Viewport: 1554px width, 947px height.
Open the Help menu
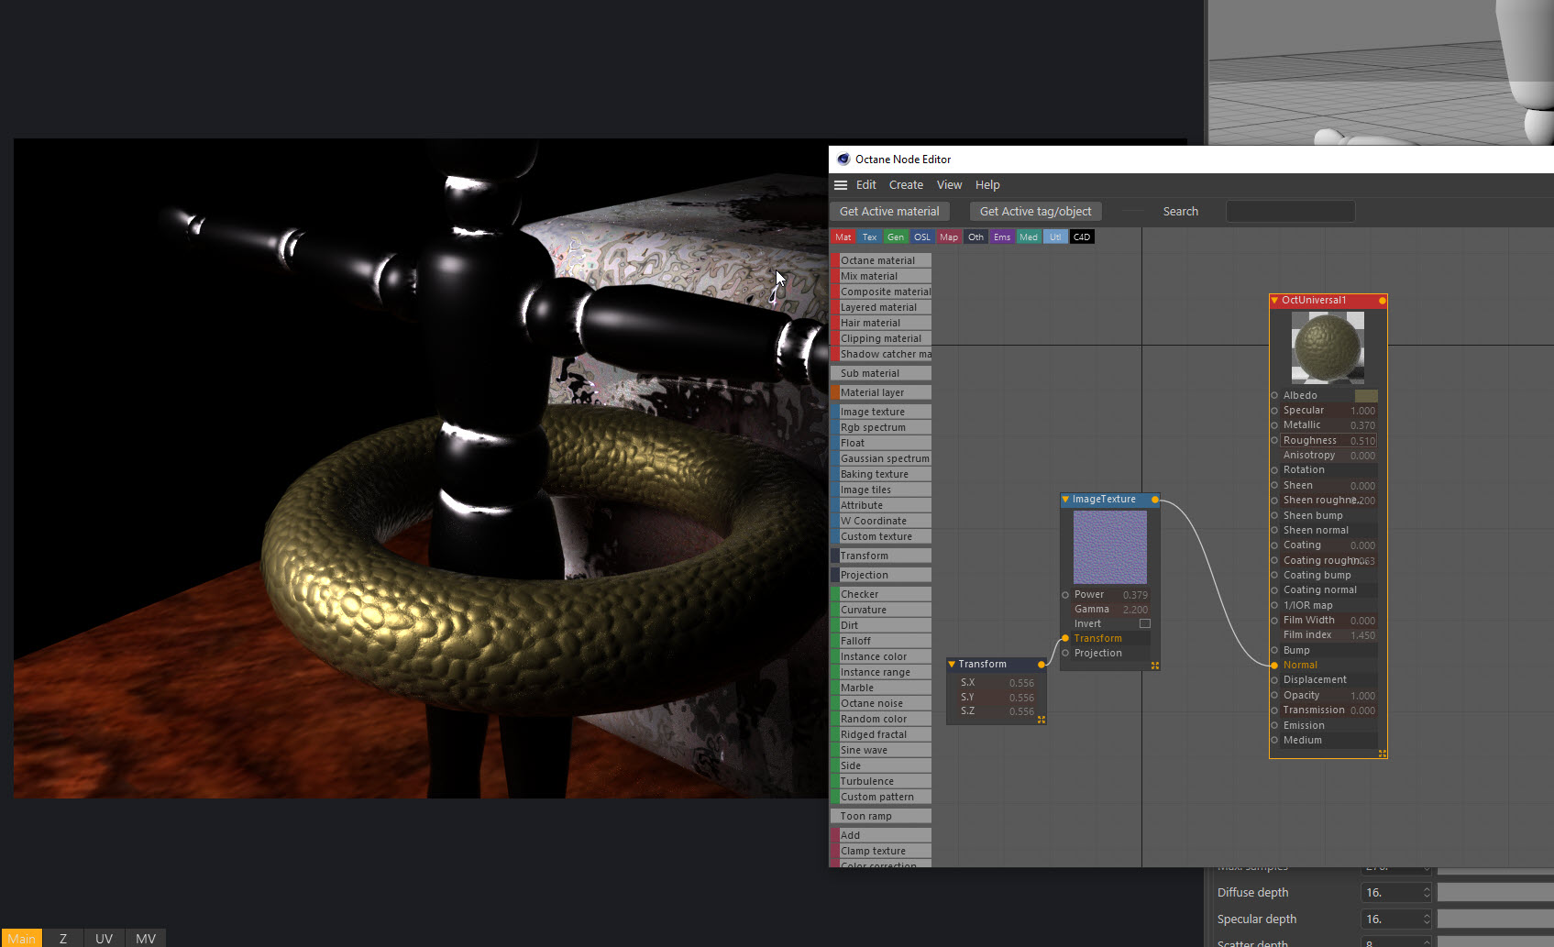(987, 185)
